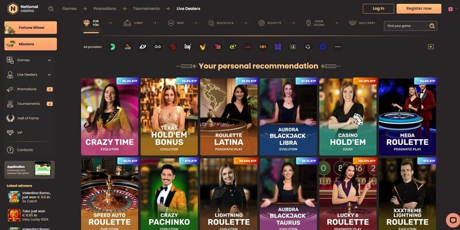Select the infinity symbol provider icon
Screen dimensions: 460x230
click(158, 47)
